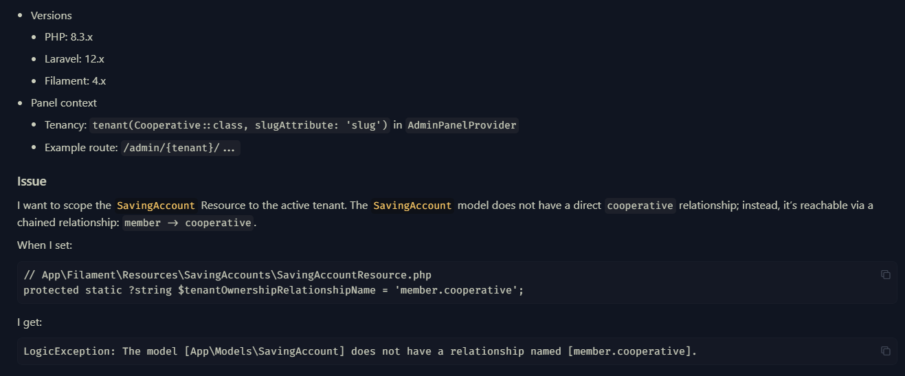The height and width of the screenshot is (376, 905).
Task: Click the Laravel: 12.x list item
Action: (74, 59)
